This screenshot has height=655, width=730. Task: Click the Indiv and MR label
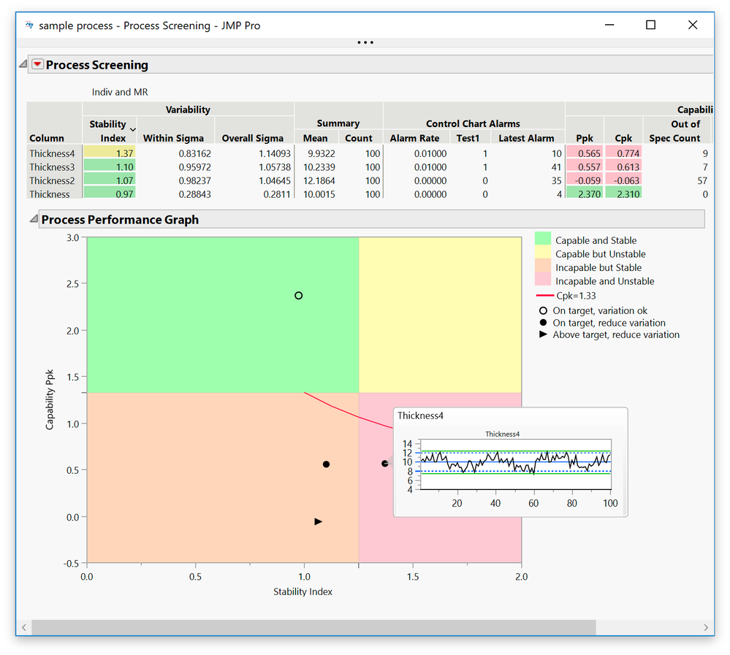[x=120, y=92]
